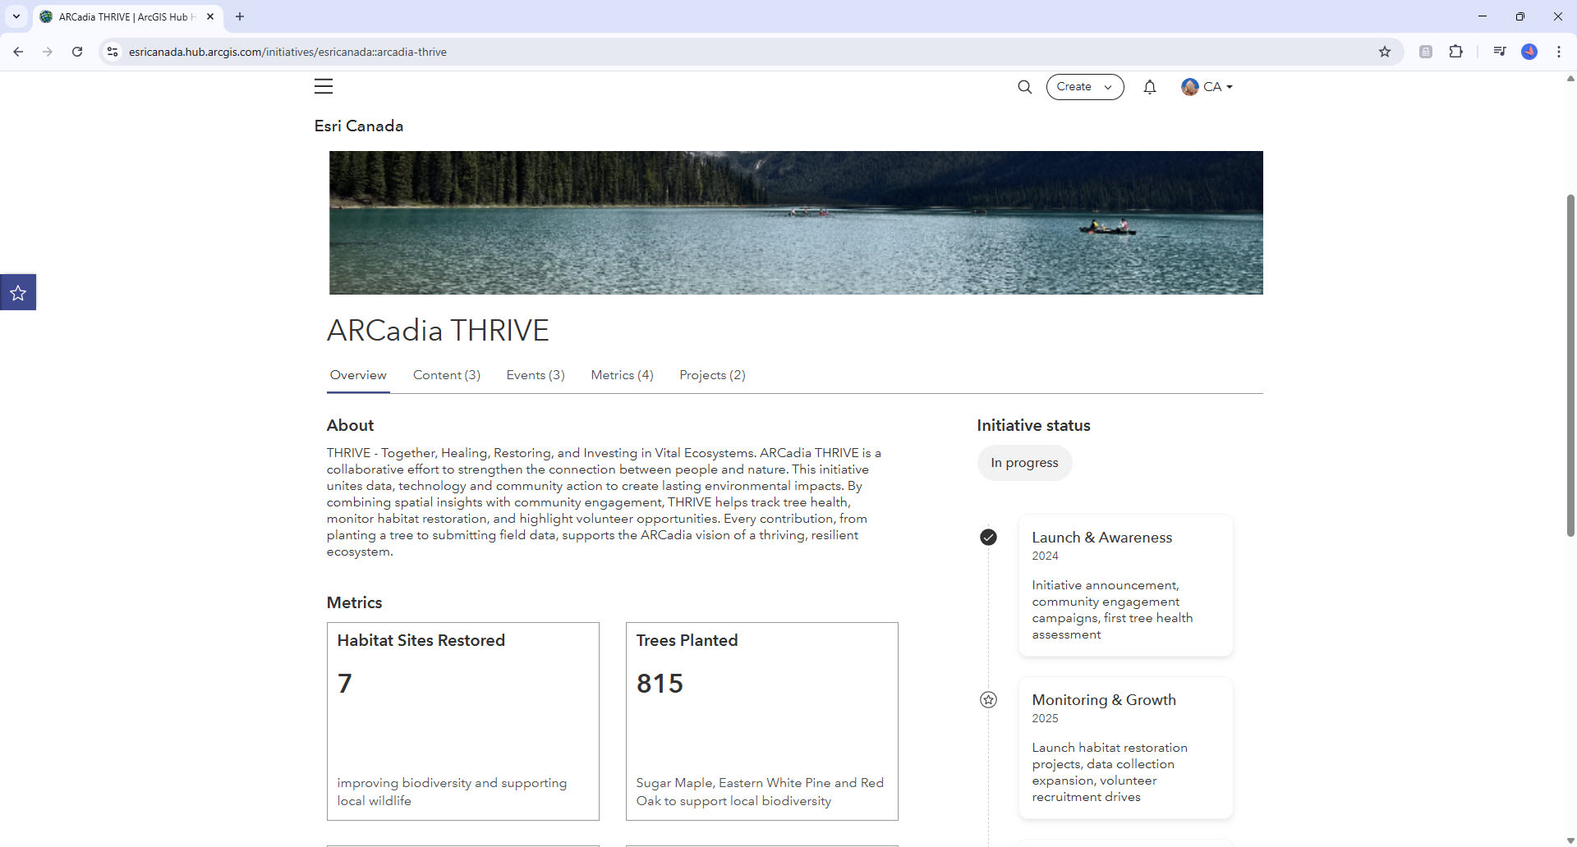The image size is (1577, 847).
Task: Click the reading list icon in toolbar
Action: tap(1427, 51)
